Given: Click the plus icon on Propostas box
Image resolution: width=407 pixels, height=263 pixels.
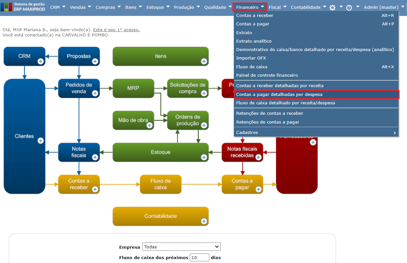Looking at the screenshot, I should click(95, 61).
